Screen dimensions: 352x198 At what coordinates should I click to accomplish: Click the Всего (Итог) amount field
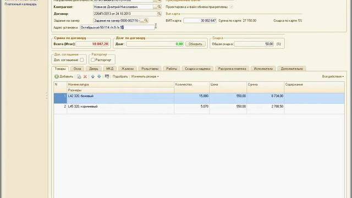click(x=92, y=44)
